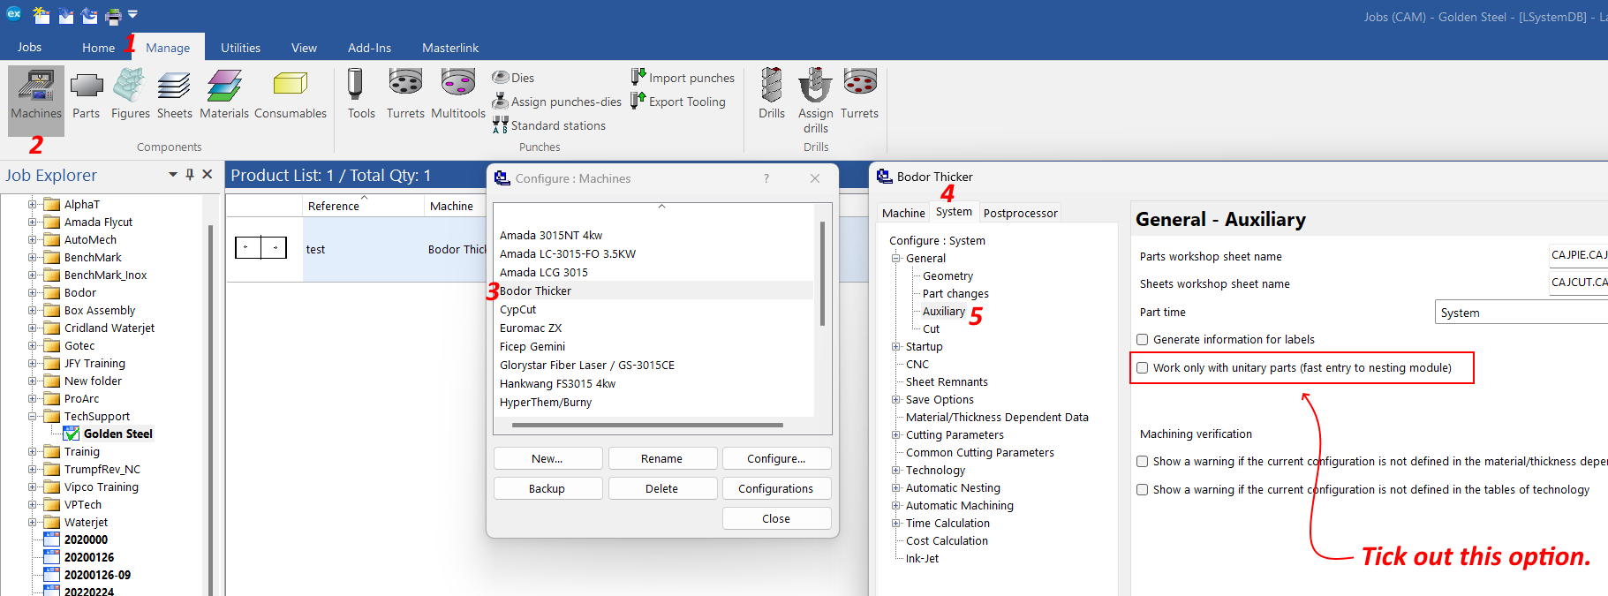Select the Golden Steel job icon

[72, 434]
